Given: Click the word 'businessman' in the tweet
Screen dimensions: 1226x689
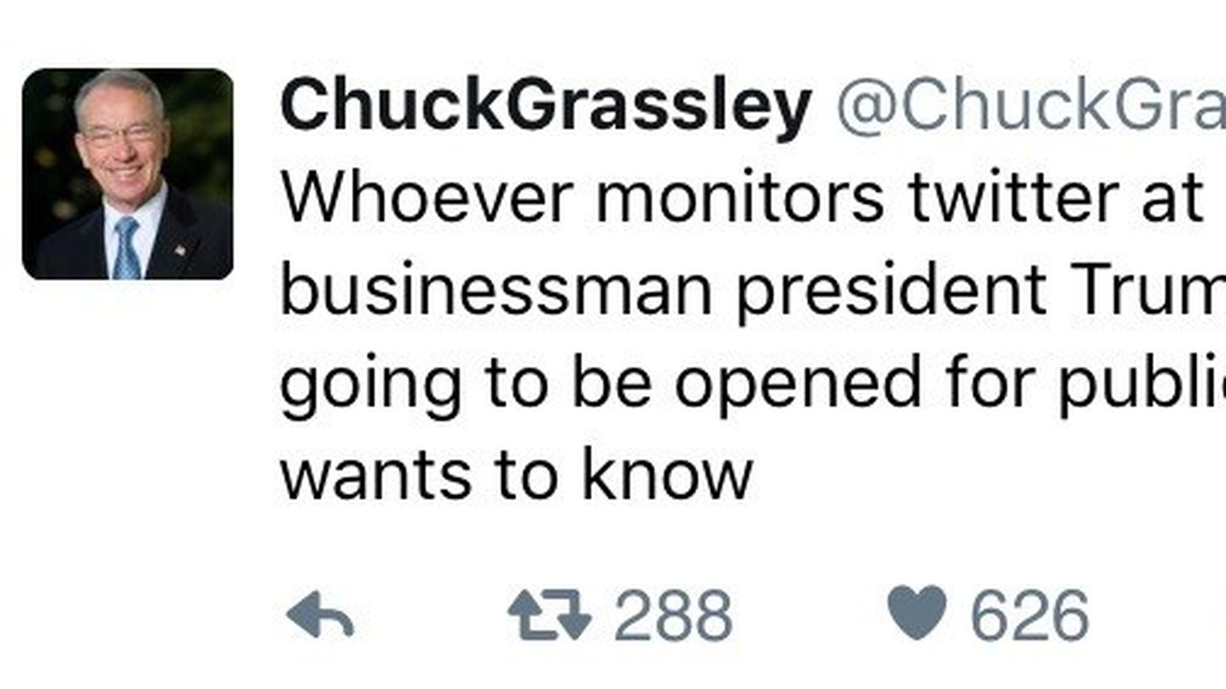Looking at the screenshot, I should [x=496, y=292].
